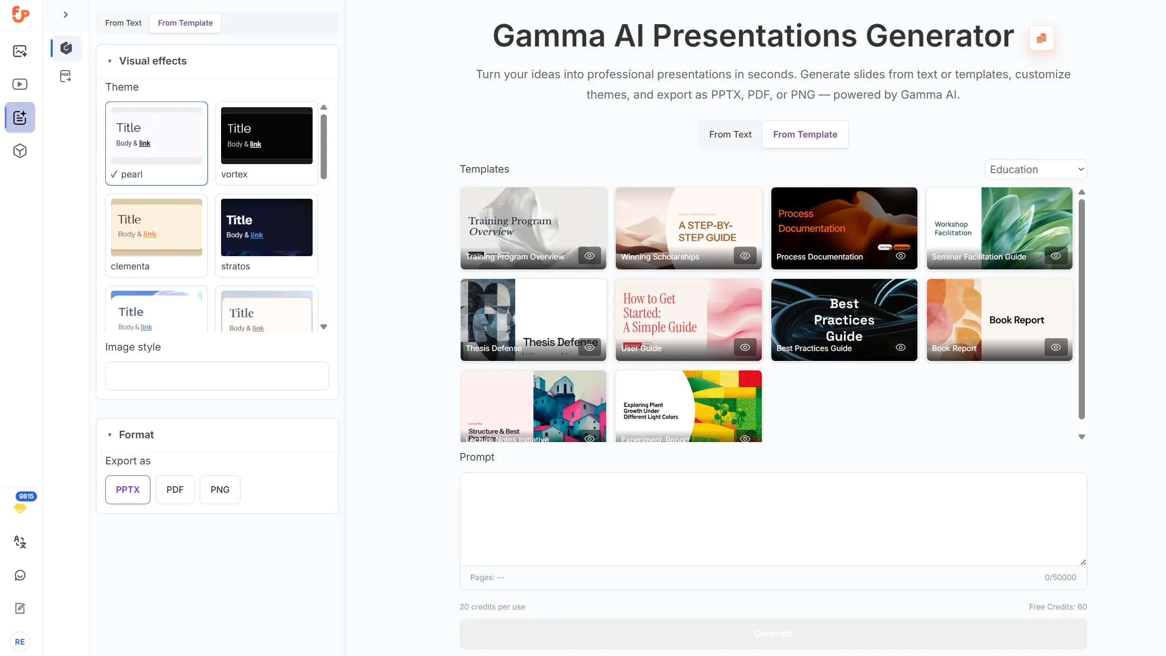Click the Generate button
Screen dimensions: 1166x656
click(x=772, y=633)
